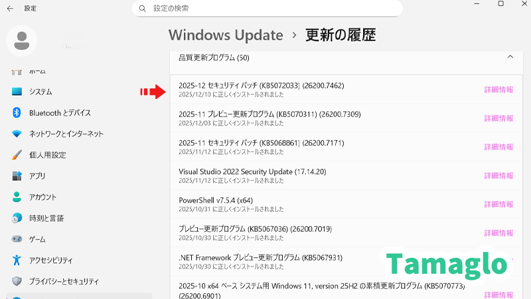Open details for Visual Studio 2022 Security Update
This screenshot has width=531, height=299.
498,175
